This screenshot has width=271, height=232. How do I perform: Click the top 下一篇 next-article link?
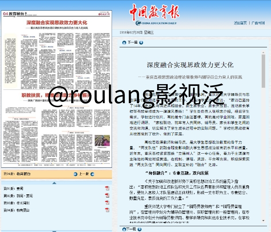pos(132,43)
